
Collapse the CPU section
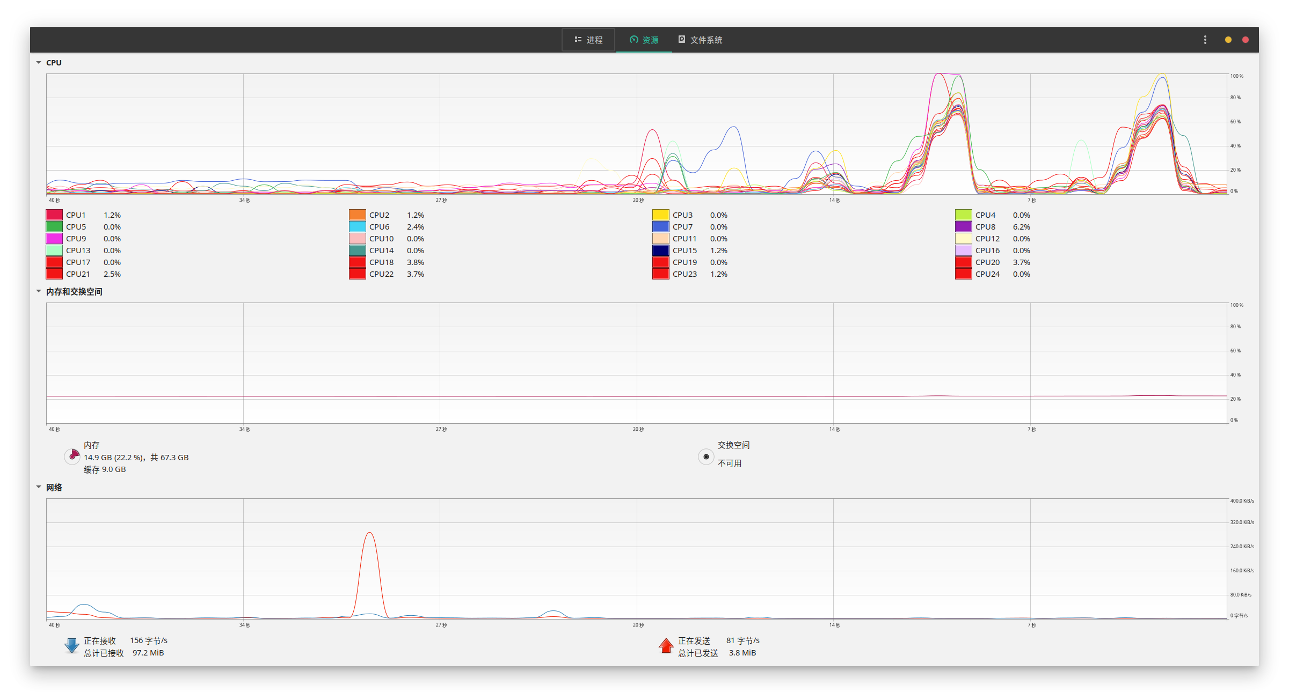point(38,62)
